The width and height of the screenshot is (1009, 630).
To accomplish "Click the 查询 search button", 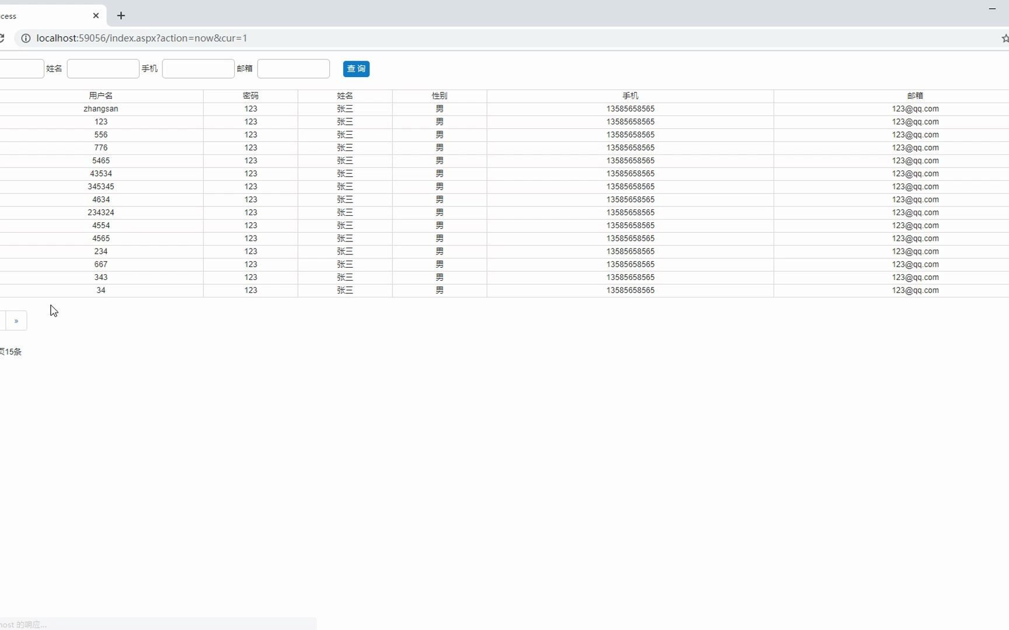I will tap(356, 69).
